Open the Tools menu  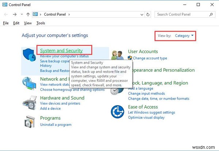click(x=41, y=23)
